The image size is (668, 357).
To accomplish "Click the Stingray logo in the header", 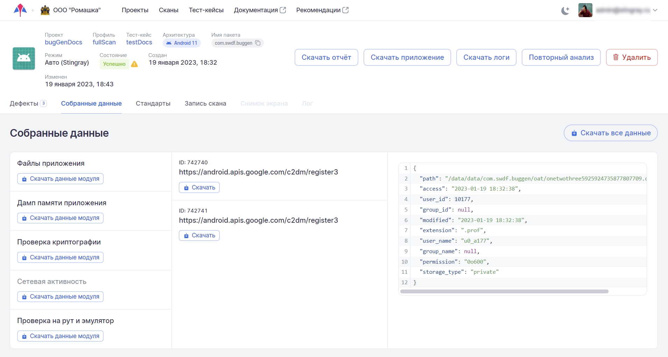I will (20, 10).
